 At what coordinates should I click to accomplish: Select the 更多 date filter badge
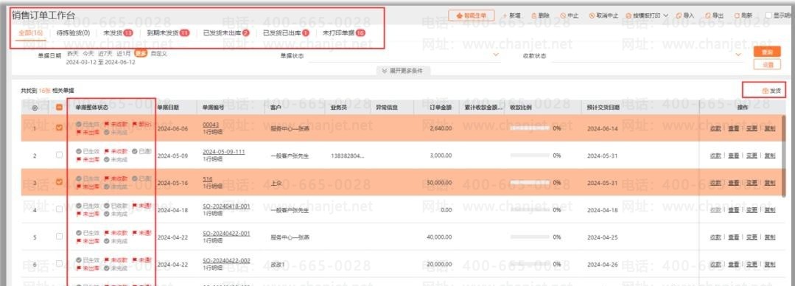[x=141, y=53]
